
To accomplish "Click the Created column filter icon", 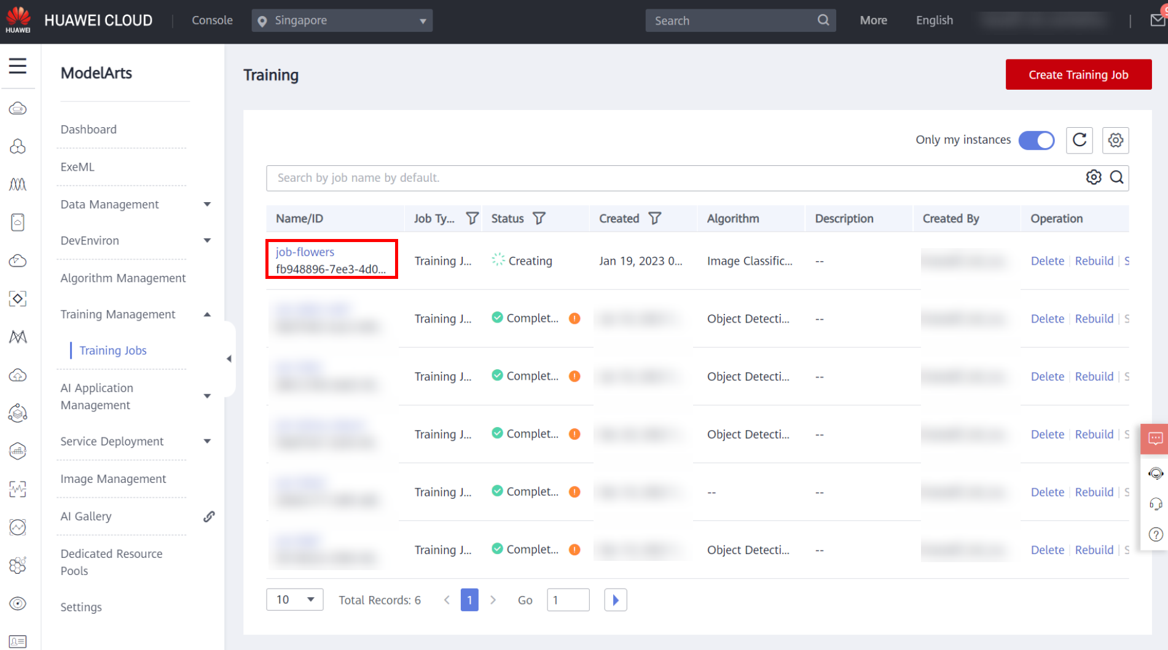I will (654, 219).
